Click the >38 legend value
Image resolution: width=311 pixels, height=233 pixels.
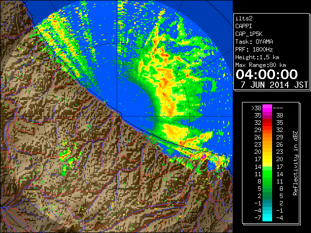[x=256, y=108]
